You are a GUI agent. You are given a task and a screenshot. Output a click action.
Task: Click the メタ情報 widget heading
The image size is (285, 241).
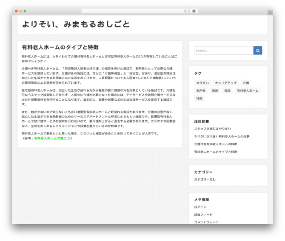click(201, 199)
